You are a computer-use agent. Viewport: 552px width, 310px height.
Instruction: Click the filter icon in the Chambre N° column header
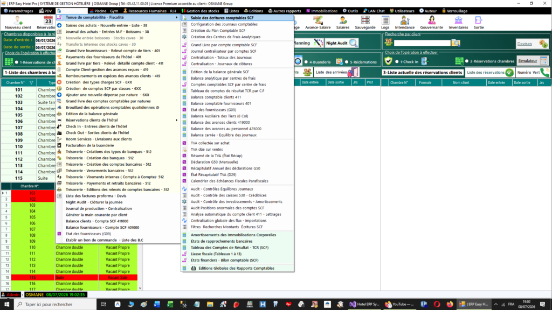click(31, 82)
